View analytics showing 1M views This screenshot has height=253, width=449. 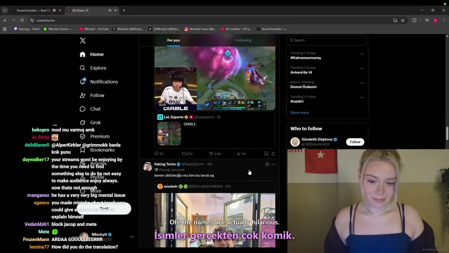241,154
